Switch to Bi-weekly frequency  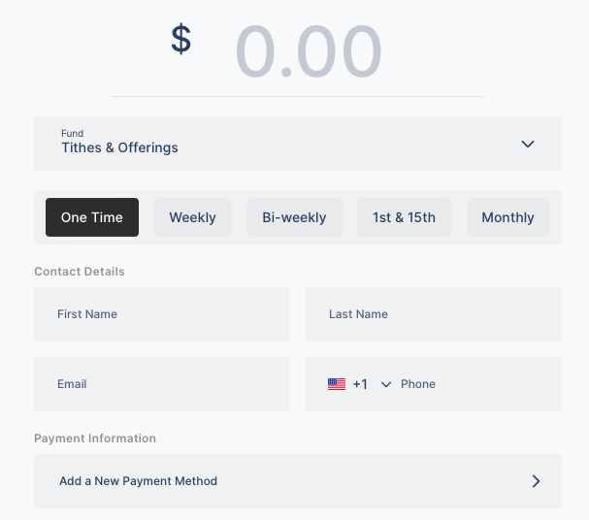click(294, 217)
